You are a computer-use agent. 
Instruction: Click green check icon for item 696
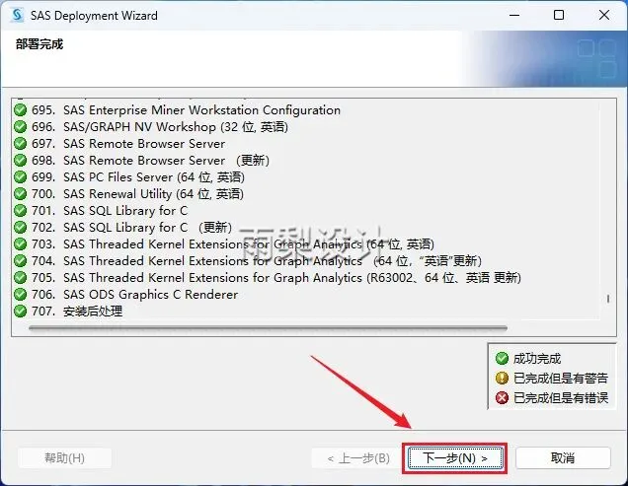click(20, 127)
